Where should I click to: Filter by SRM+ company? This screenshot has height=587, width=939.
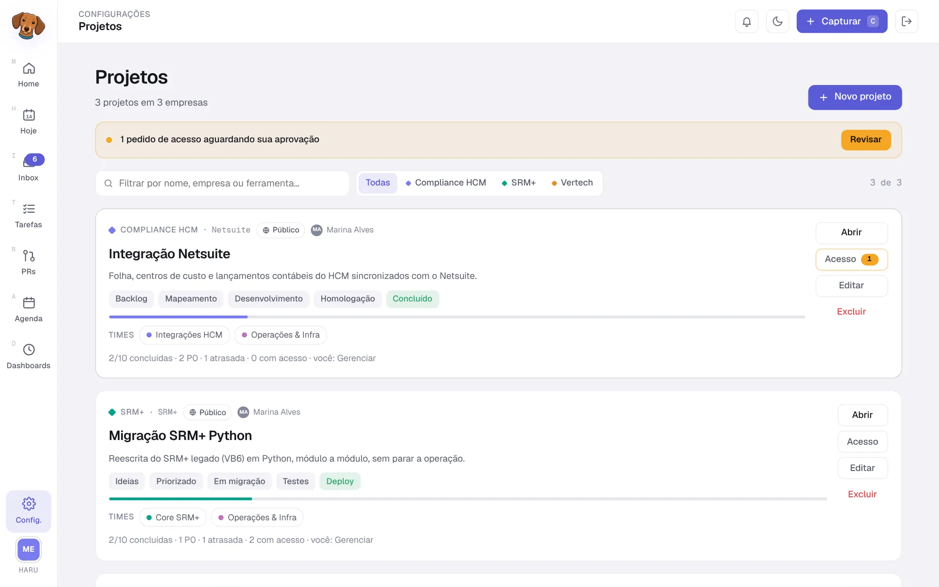pyautogui.click(x=518, y=183)
